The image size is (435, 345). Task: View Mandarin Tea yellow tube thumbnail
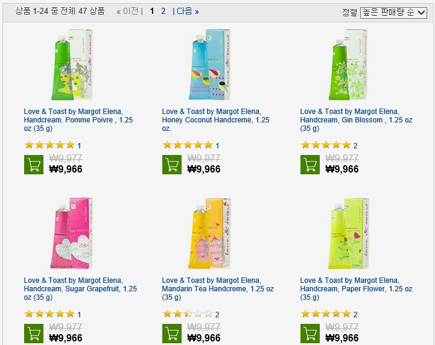click(209, 233)
